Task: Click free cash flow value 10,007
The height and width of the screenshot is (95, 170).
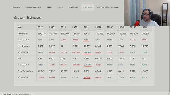Action: tap(64, 71)
